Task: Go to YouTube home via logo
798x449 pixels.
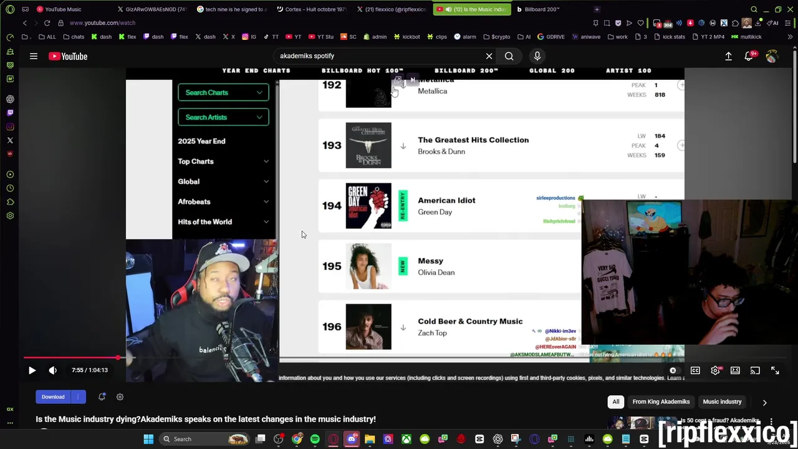Action: pyautogui.click(x=68, y=56)
